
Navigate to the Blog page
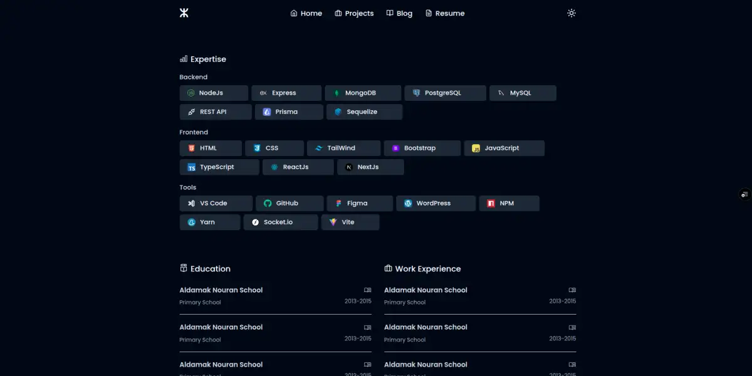(x=399, y=13)
